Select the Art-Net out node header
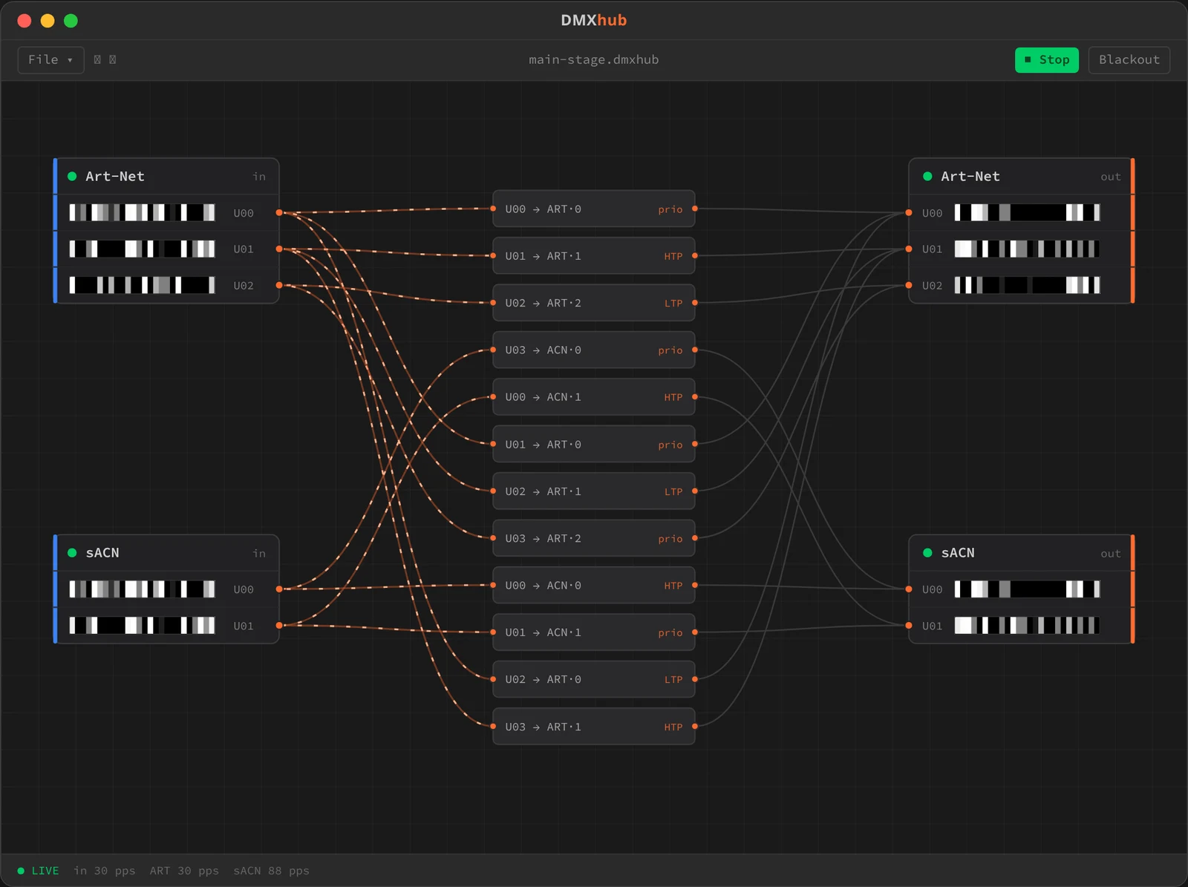 (1021, 176)
